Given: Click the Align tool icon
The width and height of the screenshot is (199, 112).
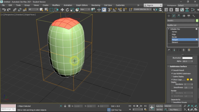Looking at the screenshot, I should coord(160,10).
